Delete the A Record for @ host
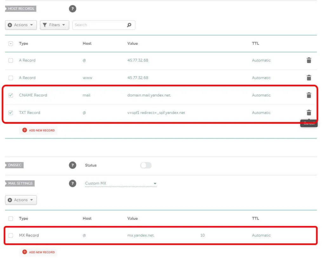 click(308, 60)
